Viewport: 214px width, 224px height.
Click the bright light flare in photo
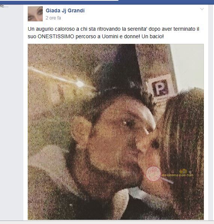(79, 84)
